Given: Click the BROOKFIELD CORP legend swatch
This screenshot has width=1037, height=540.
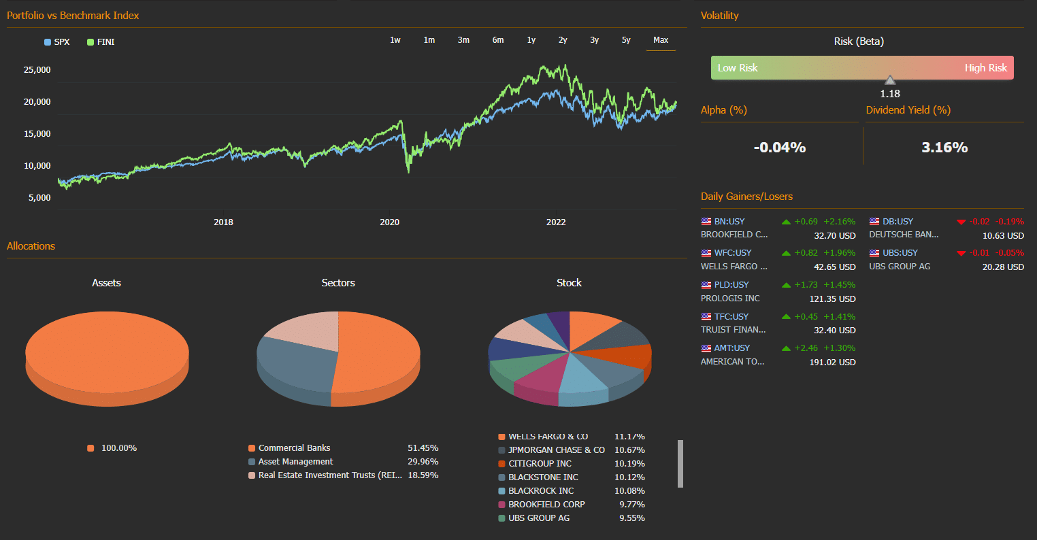Looking at the screenshot, I should [502, 505].
